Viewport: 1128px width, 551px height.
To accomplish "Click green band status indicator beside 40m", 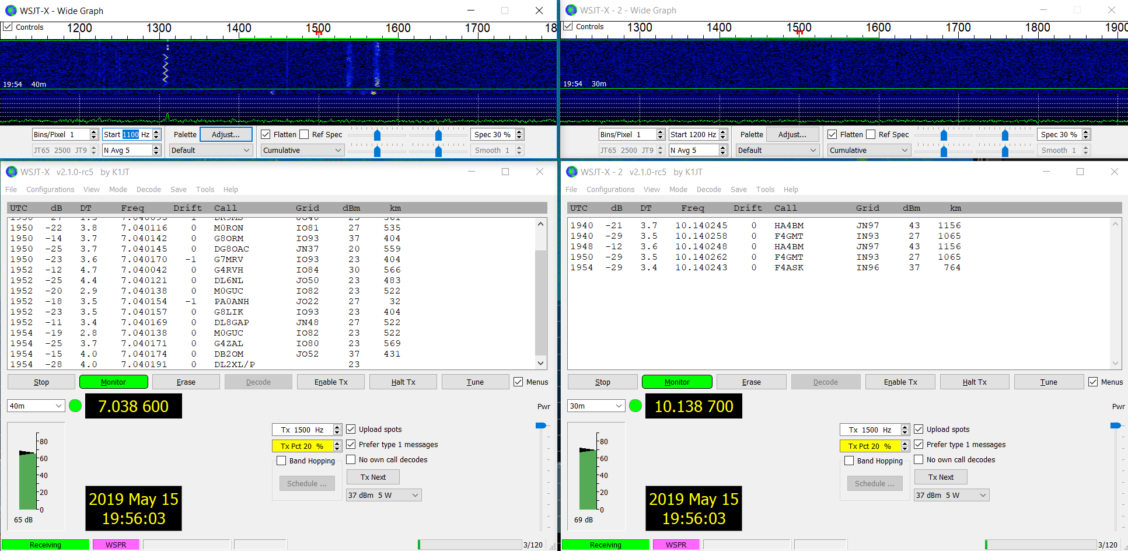I will click(75, 406).
